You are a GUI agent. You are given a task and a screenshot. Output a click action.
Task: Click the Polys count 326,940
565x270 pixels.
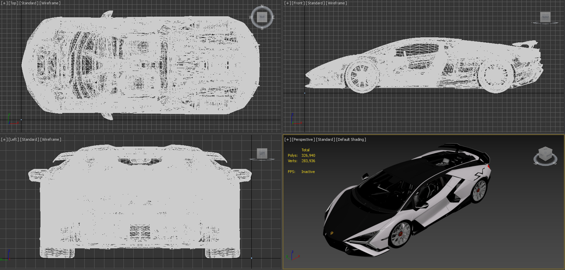click(308, 155)
